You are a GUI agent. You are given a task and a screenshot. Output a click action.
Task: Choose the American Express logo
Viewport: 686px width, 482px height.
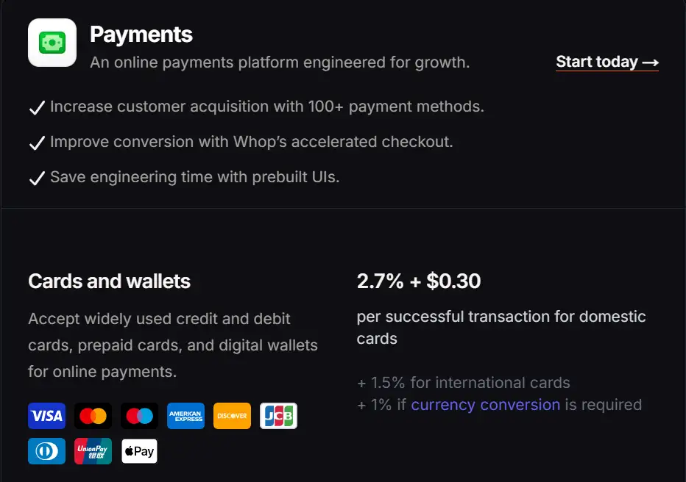click(x=185, y=416)
